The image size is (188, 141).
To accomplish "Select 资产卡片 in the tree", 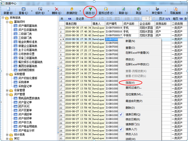I will (x=24, y=106).
